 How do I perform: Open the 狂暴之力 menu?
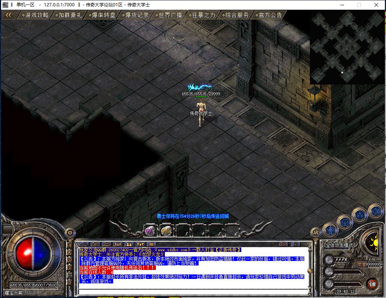(x=202, y=15)
